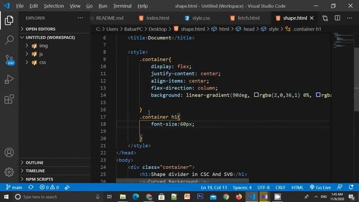Change the CRLF line ending setting
This screenshot has height=202, width=359.
[x=280, y=187]
